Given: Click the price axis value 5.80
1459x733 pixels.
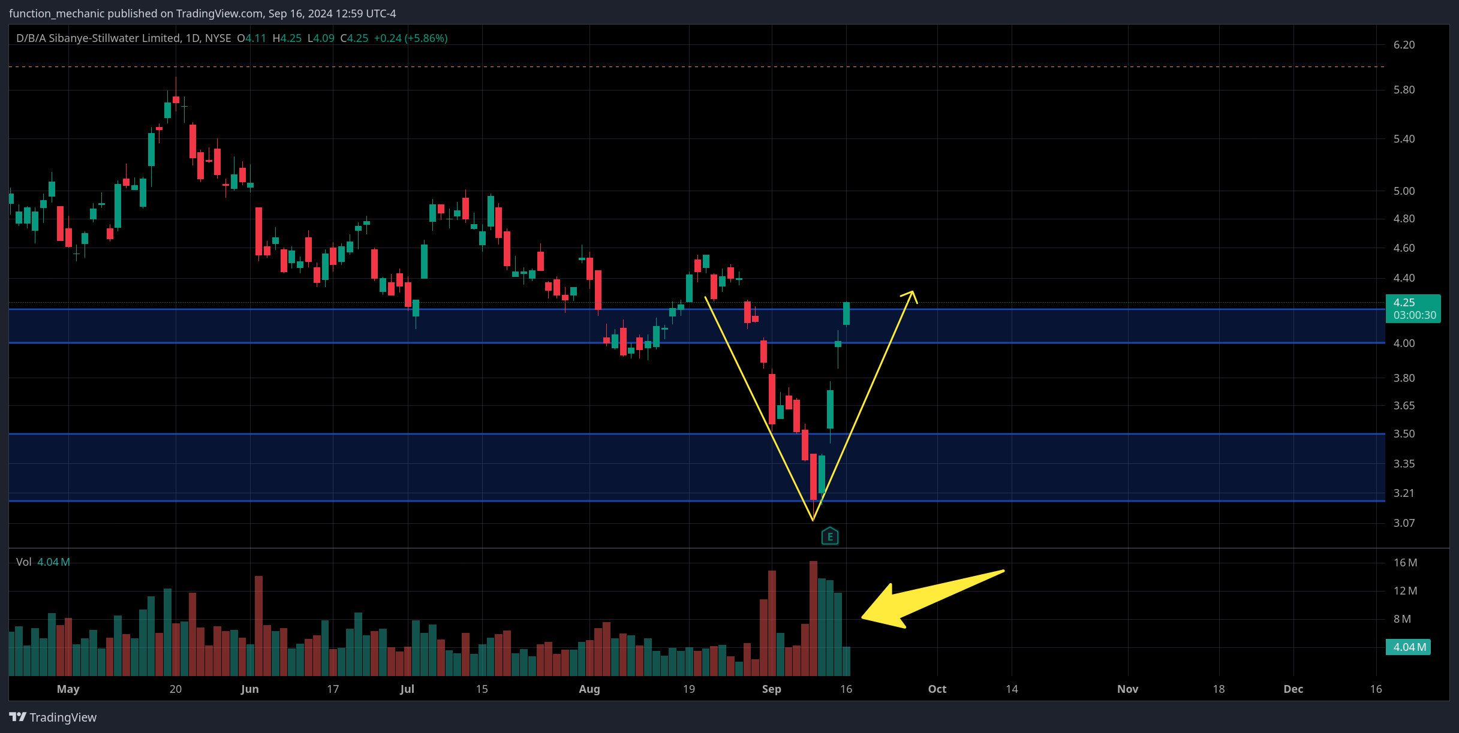Looking at the screenshot, I should (x=1404, y=90).
